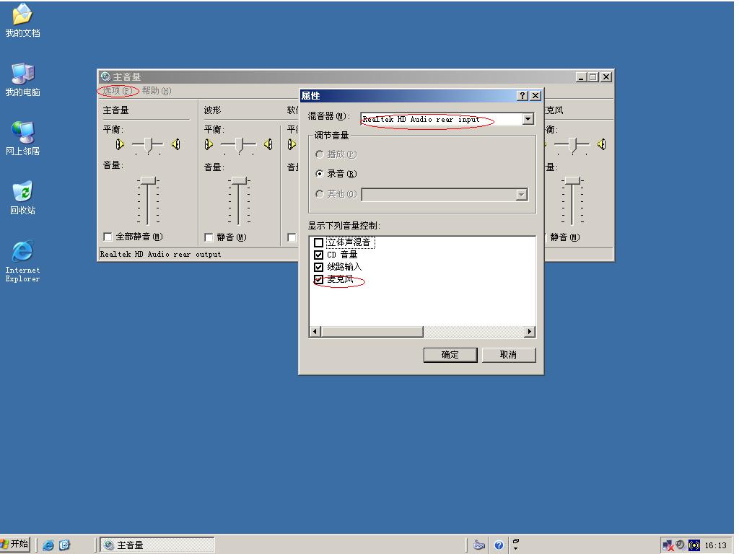739x554 pixels.
Task: Open the 开始 start menu
Action: coord(15,545)
